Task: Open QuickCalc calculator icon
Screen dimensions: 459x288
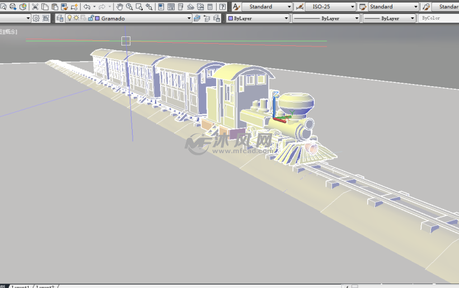Action: (x=210, y=7)
